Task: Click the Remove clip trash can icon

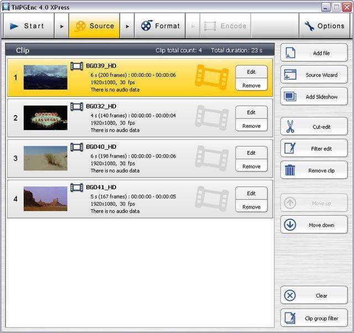Action: point(290,170)
